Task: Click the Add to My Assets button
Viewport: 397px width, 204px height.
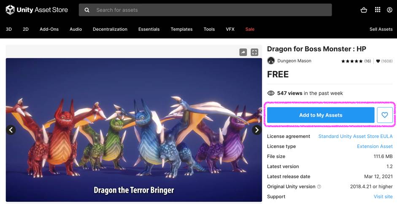Action: (321, 115)
